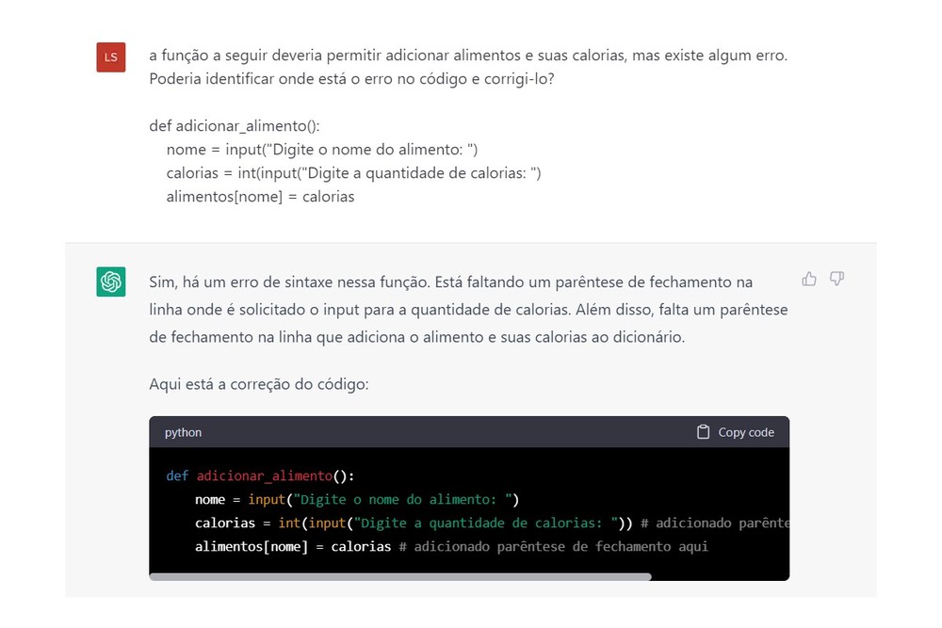Click the red 'adicionar_alimento' function name in code
Screen dimensions: 942x628
click(265, 476)
